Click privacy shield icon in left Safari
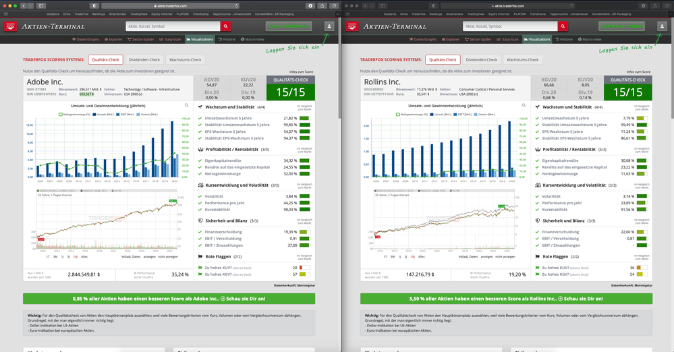The height and width of the screenshot is (352, 674). tap(94, 5)
